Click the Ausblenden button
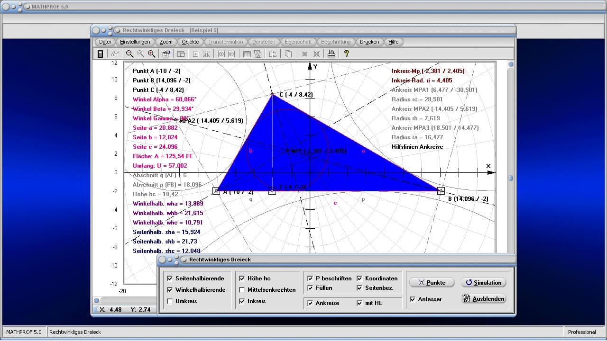The image size is (607, 341). (x=483, y=299)
